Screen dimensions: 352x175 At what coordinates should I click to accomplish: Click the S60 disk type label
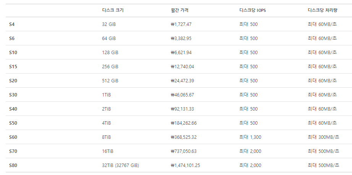tap(13, 137)
